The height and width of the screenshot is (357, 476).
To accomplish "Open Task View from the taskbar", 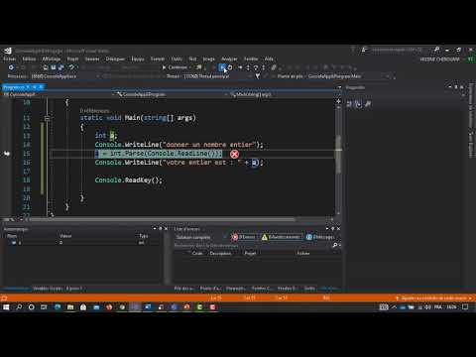I will coord(44,307).
